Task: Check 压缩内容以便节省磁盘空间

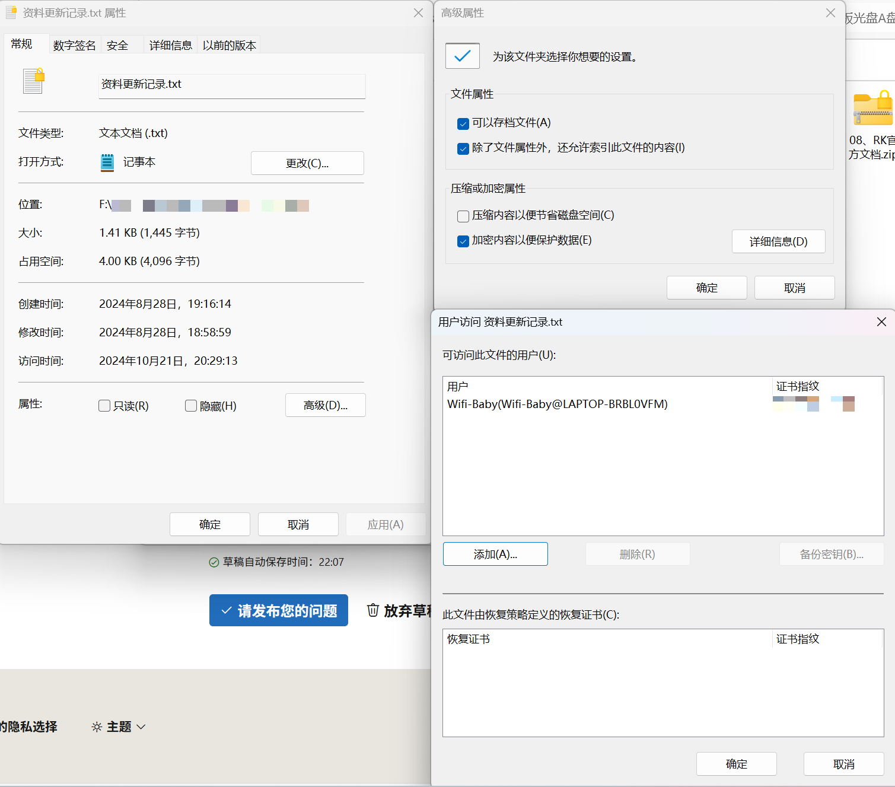Action: tap(463, 216)
